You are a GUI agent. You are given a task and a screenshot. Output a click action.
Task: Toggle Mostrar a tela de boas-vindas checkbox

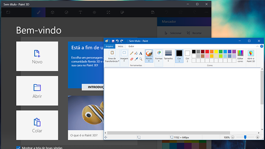18,148
